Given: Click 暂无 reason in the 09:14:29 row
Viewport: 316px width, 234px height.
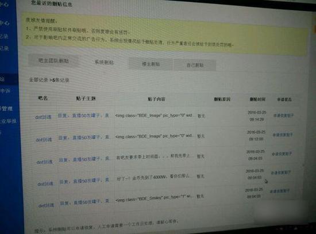Looking at the screenshot, I should pos(201,116).
